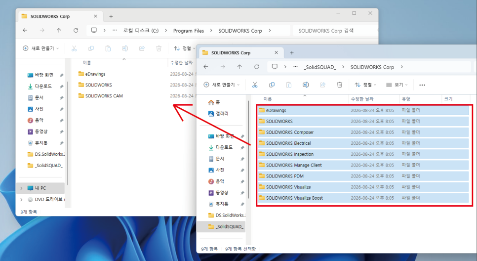Image resolution: width=477 pixels, height=261 pixels.
Task: Click Cut icon in front window toolbar
Action: (255, 85)
